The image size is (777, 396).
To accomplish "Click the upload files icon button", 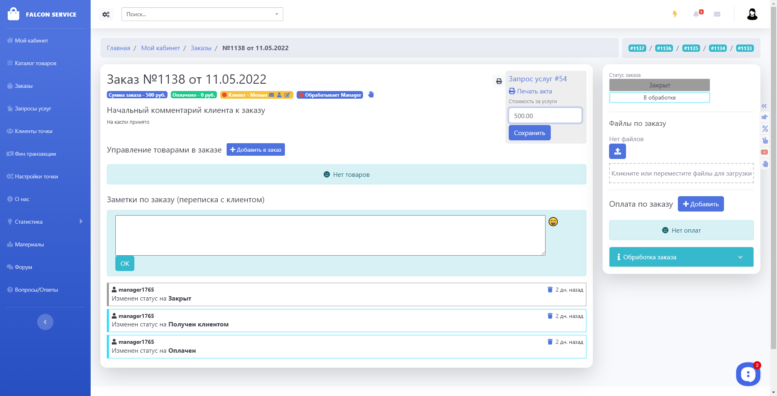I will click(617, 151).
